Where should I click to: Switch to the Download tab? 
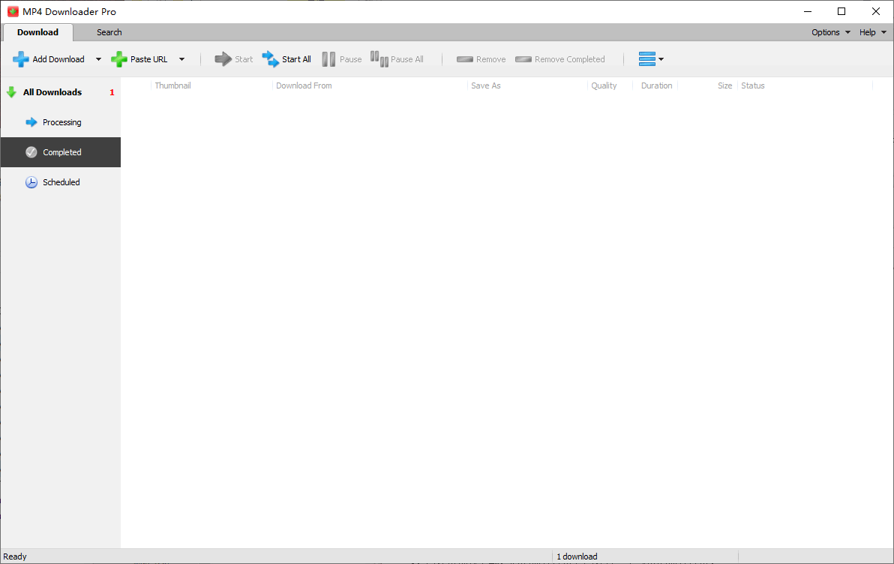coord(37,32)
